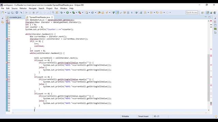Click the Smart Insert status entry
This screenshot has height=122, width=218.
coord(143,116)
